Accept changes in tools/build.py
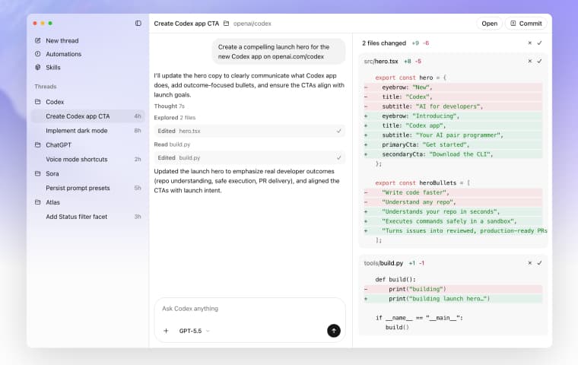The height and width of the screenshot is (365, 578). tap(539, 263)
